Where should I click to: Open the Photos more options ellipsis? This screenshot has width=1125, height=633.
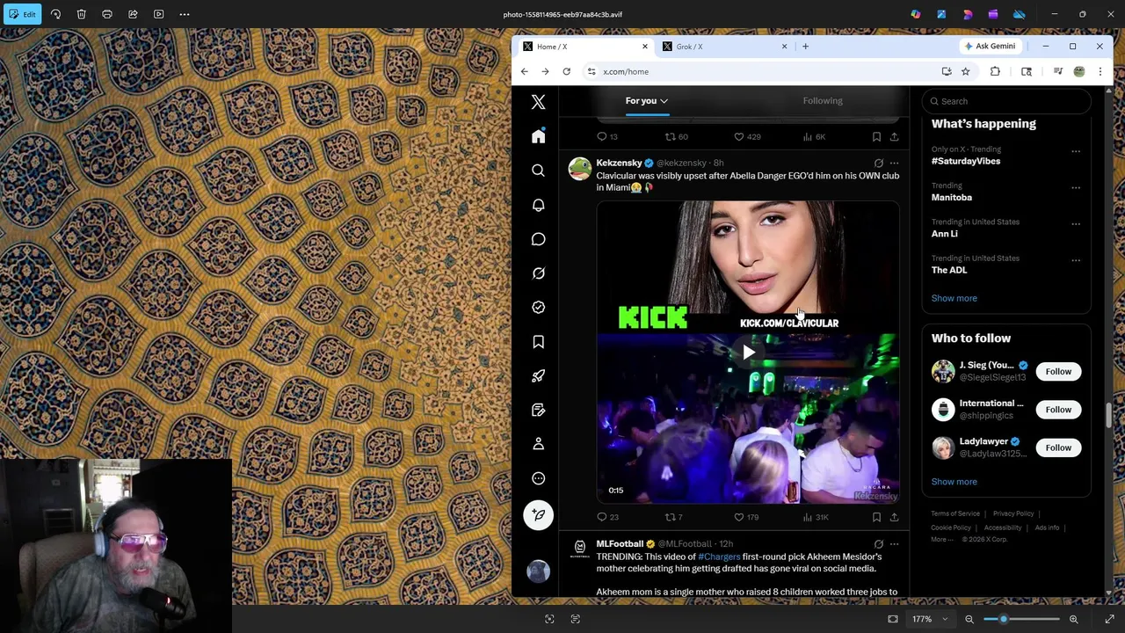[185, 14]
